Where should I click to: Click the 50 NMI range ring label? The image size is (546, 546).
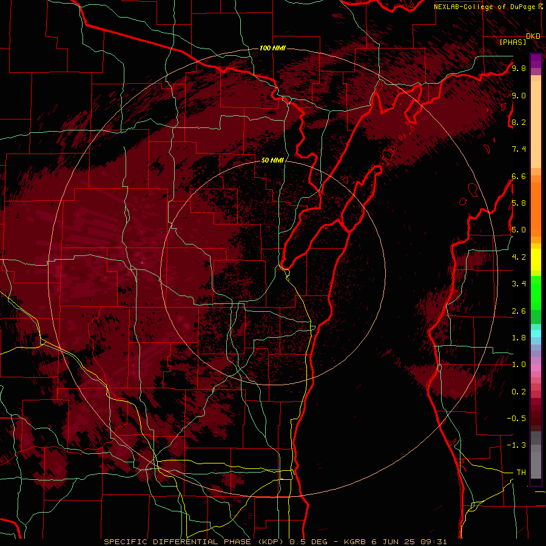272,160
